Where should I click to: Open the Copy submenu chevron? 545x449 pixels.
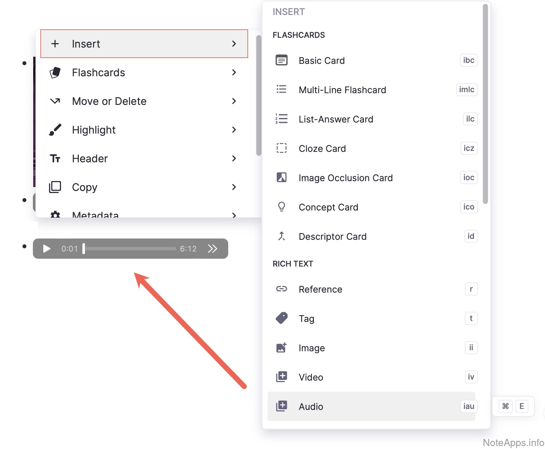click(234, 187)
